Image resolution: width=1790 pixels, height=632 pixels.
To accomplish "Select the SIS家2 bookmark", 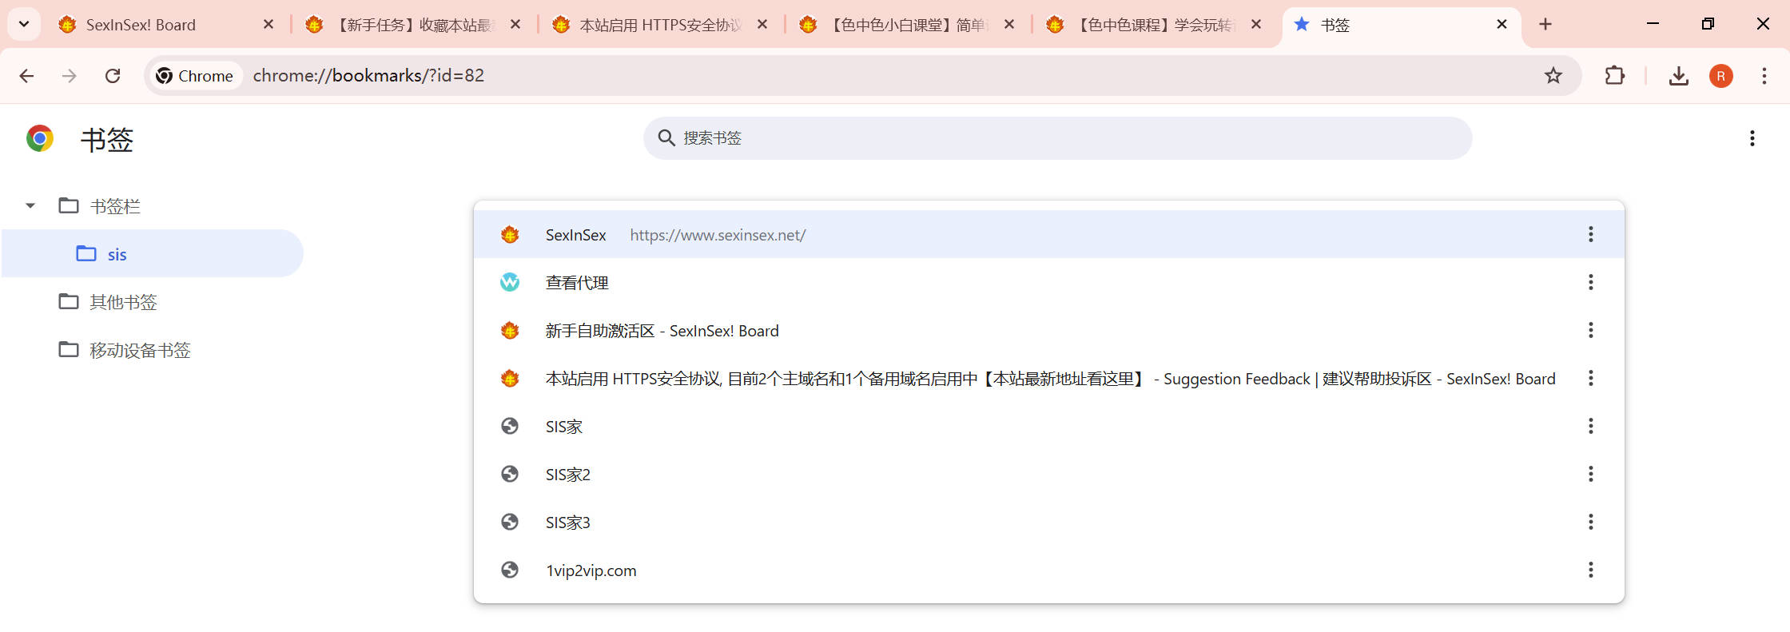I will pos(1048,474).
